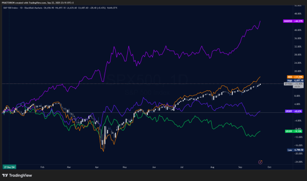Screen dimensions: 307x181
Task: Click the 48.00% price axis tick
Action: click(298, 14)
